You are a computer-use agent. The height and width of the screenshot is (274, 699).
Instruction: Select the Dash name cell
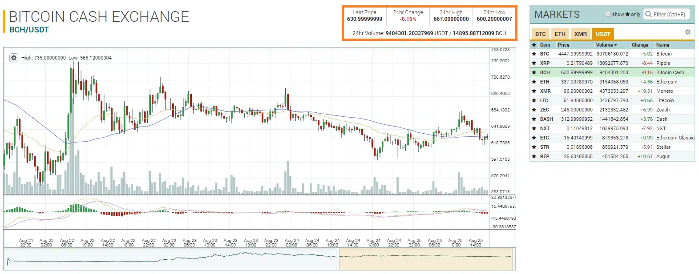[662, 119]
